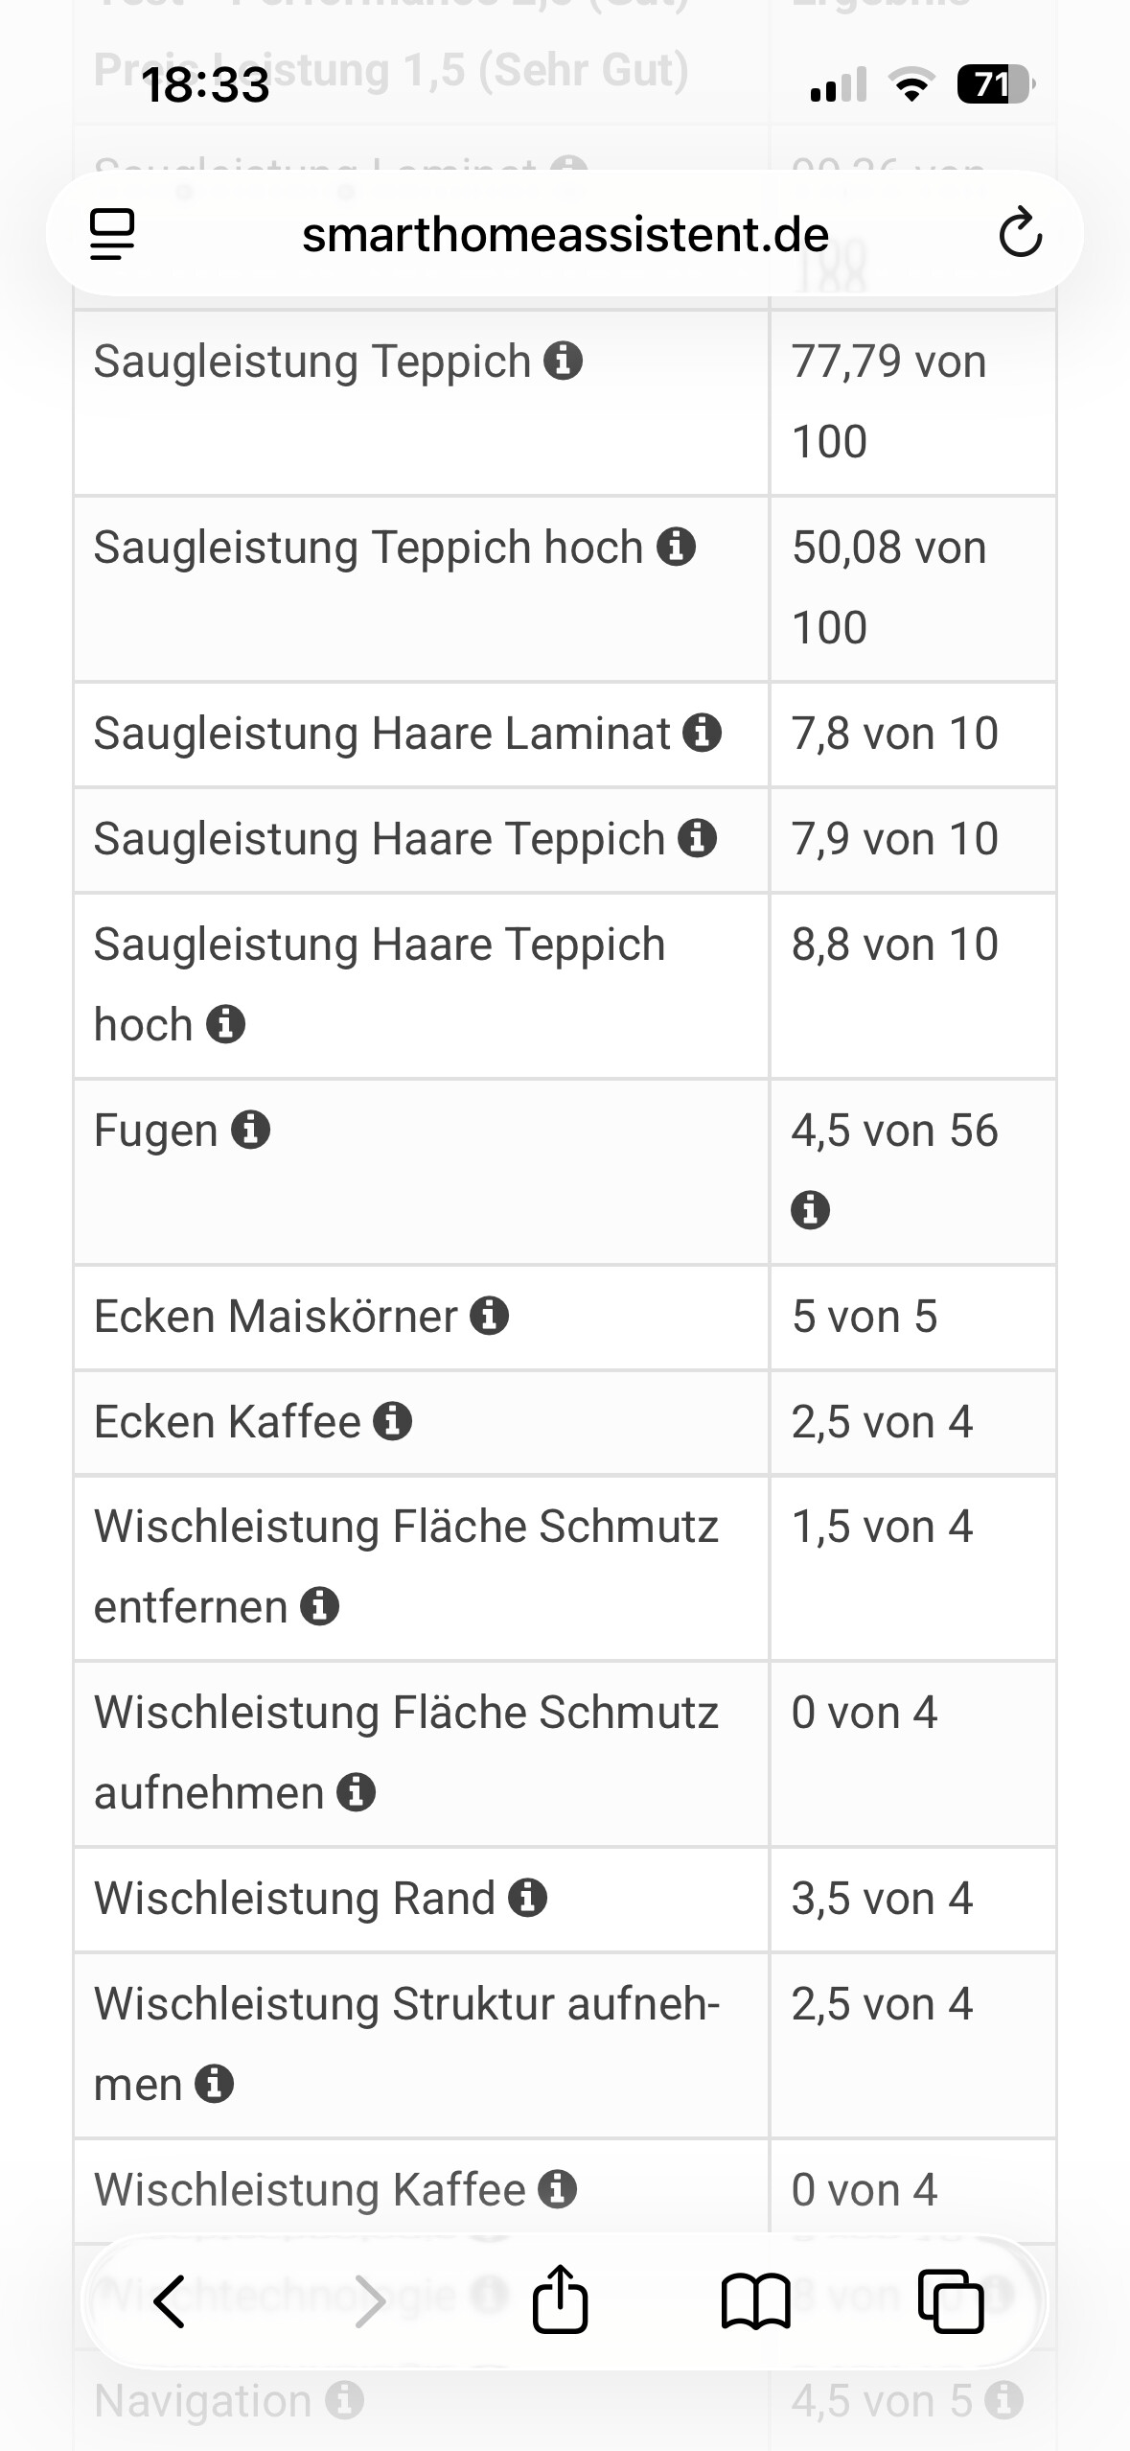The height and width of the screenshot is (2451, 1130).
Task: Tap info icon under 4,5 von 56
Action: (x=811, y=1210)
